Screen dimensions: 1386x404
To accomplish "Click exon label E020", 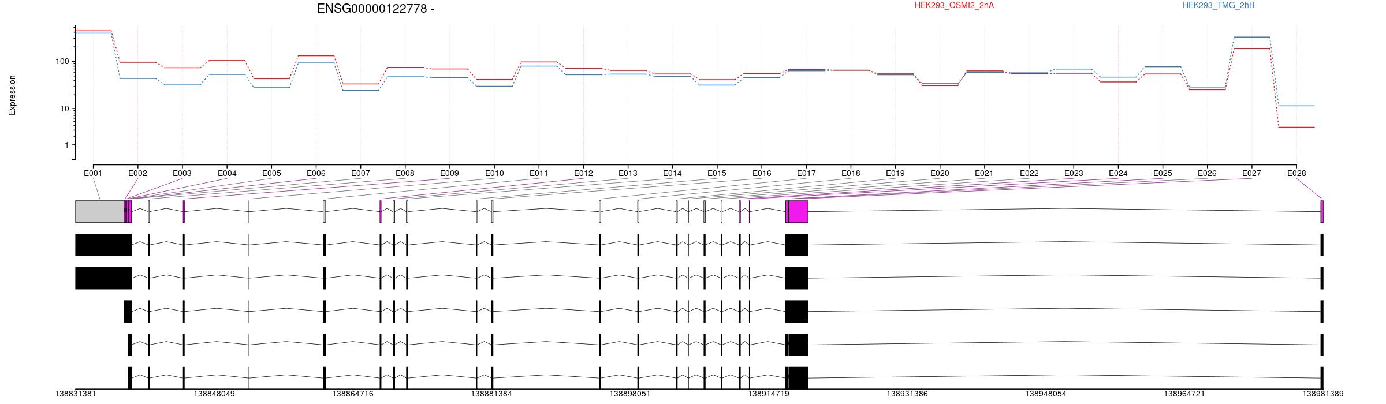I will pos(940,173).
